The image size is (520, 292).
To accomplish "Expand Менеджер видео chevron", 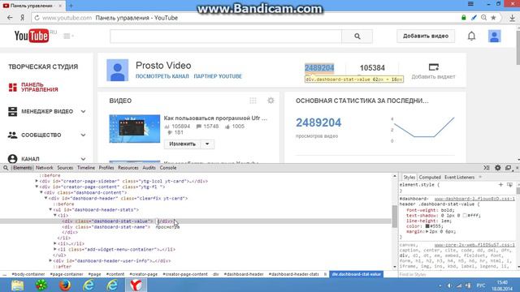I will coord(83,112).
